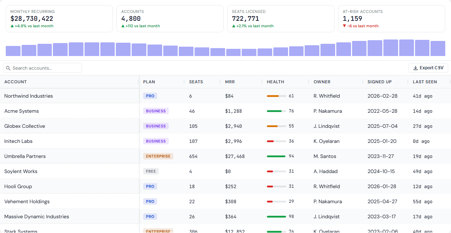Select the Acme Systems account
451x233 pixels.
(x=22, y=111)
